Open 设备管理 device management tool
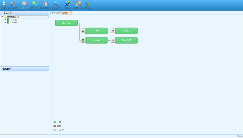 pos(13,4)
